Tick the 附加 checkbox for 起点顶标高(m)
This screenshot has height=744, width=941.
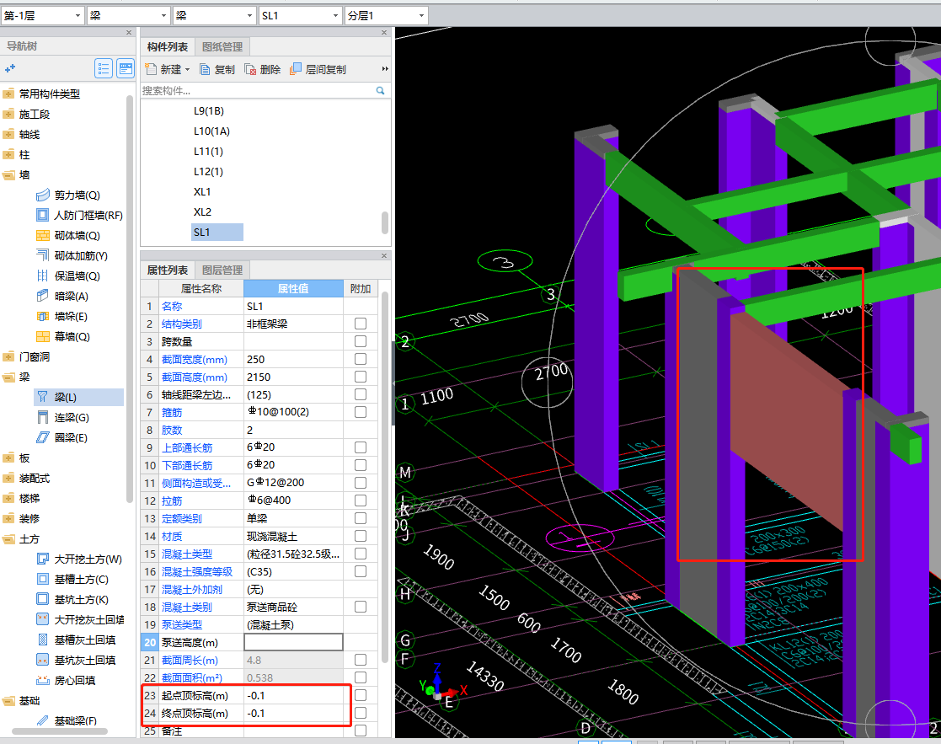[360, 695]
